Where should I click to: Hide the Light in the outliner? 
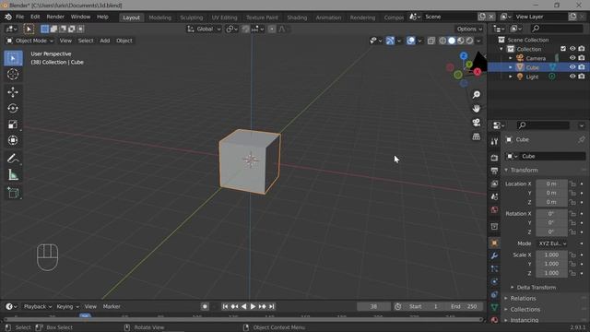572,76
